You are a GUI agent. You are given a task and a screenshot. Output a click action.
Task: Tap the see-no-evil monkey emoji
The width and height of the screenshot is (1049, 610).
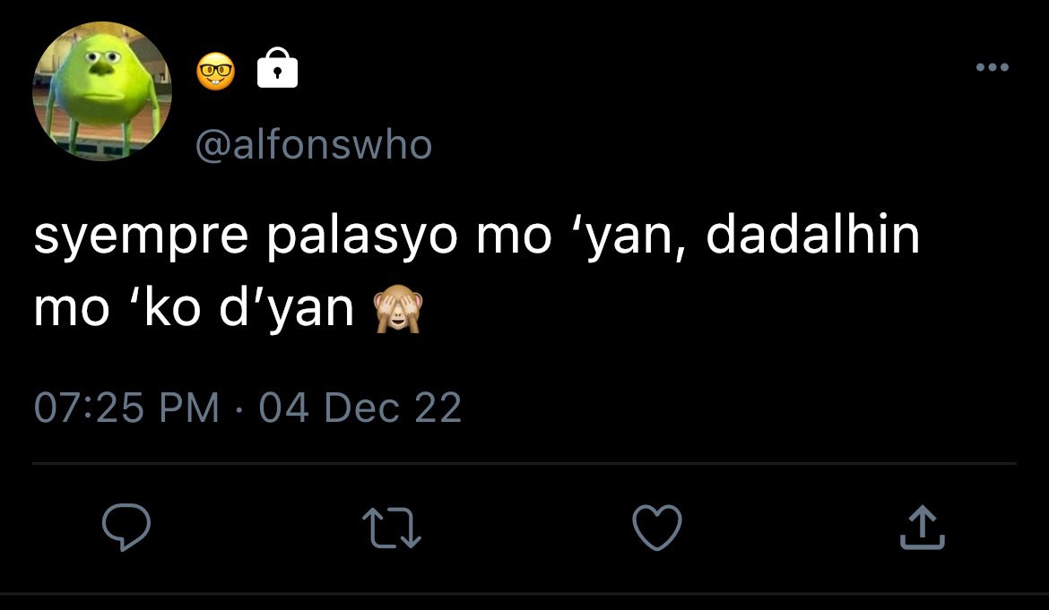(x=398, y=308)
